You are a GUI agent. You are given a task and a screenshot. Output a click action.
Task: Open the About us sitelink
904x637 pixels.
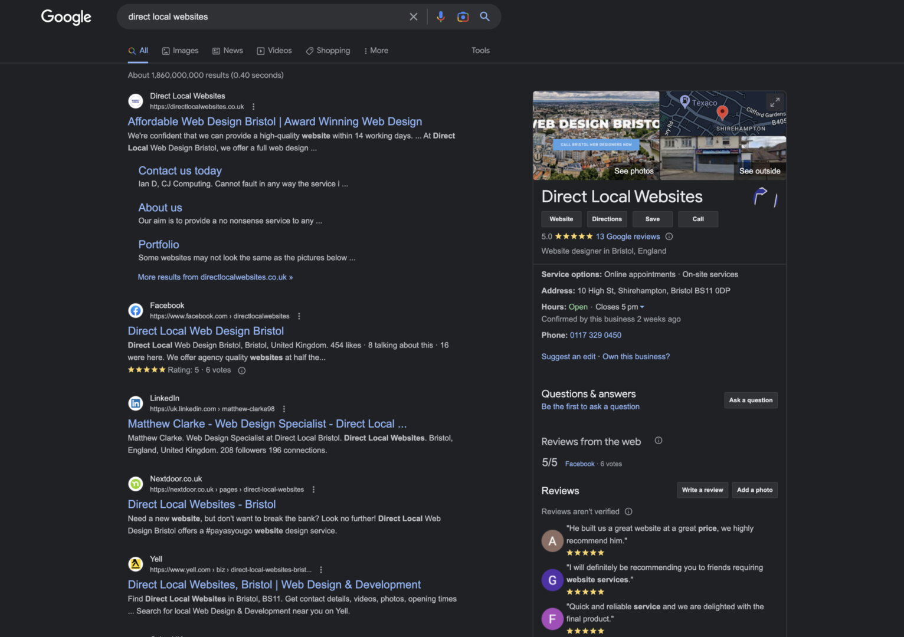click(160, 208)
